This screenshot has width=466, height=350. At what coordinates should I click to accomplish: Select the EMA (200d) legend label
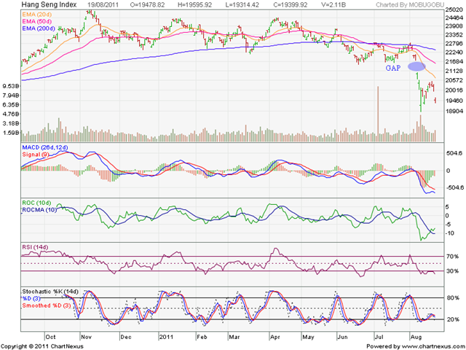[39, 28]
